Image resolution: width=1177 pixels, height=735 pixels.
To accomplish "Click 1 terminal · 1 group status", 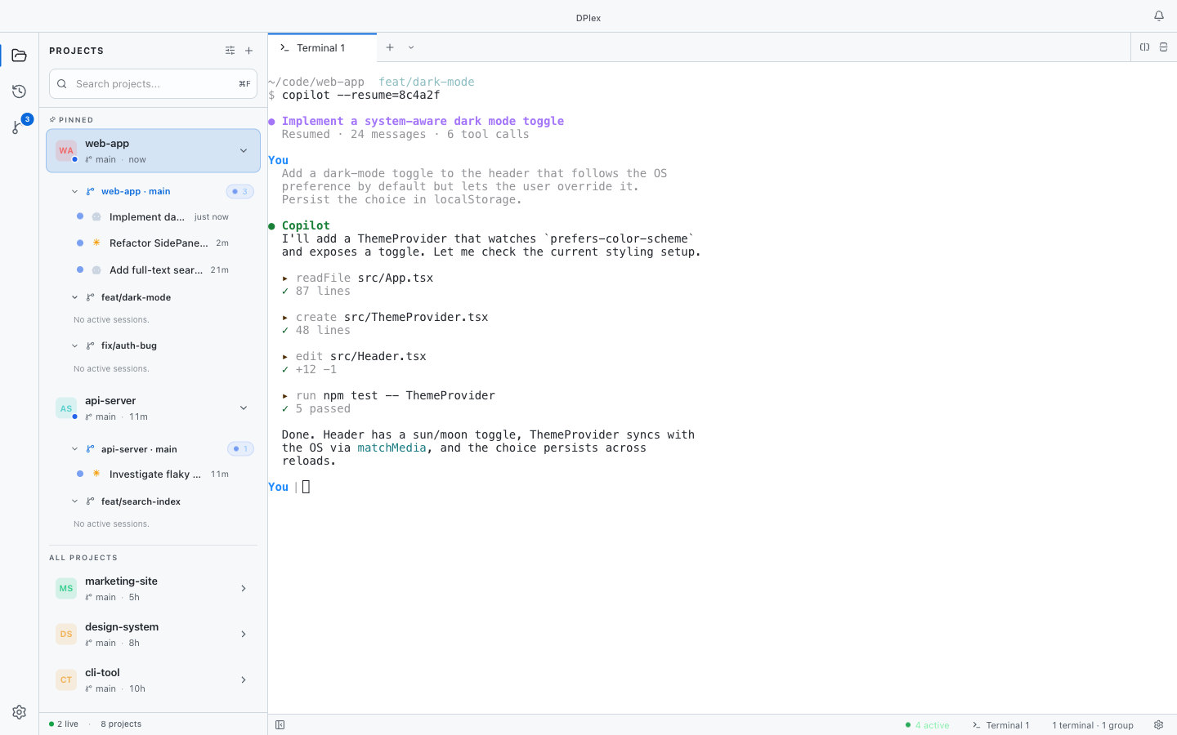I will 1093,725.
